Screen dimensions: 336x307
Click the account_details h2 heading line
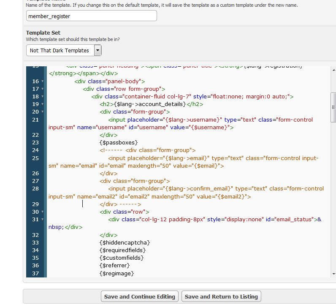point(151,104)
